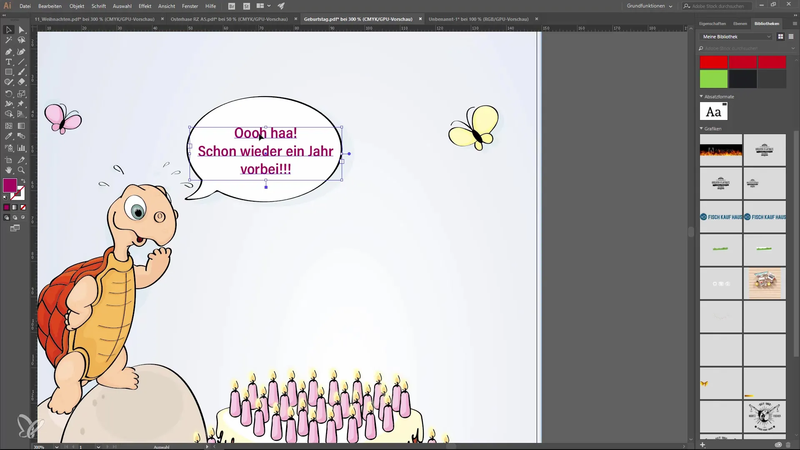Screen dimensions: 800x450
Task: Change screen mode button in toolbar
Action: [x=15, y=228]
